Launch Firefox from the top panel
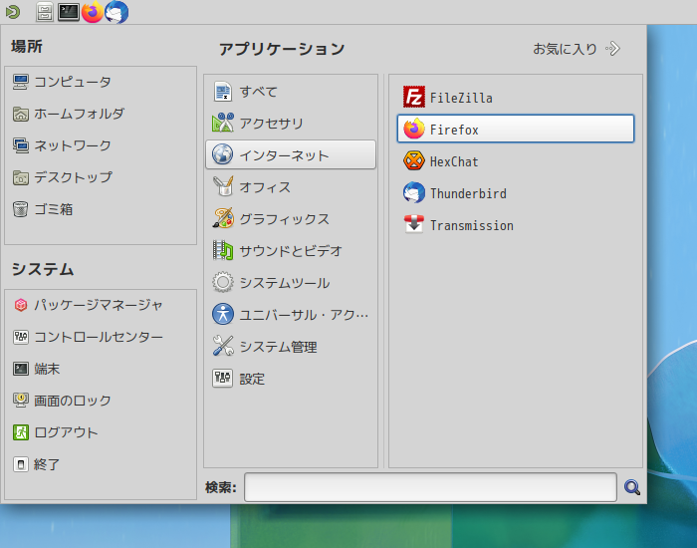 coord(93,12)
